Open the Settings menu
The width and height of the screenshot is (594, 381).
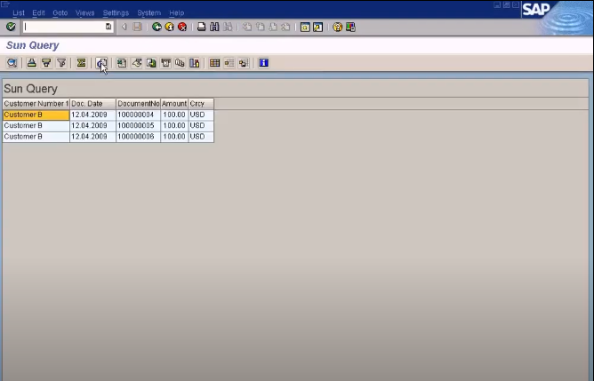click(x=116, y=12)
